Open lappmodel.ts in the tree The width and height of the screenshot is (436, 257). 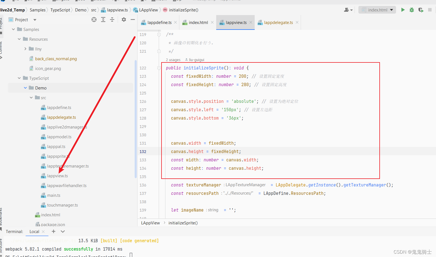pyautogui.click(x=59, y=137)
